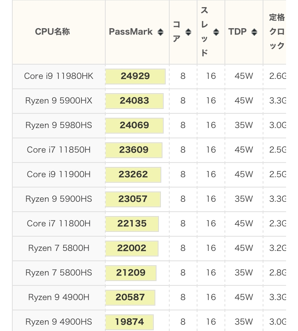Click the 23057 PassMark score bar

(133, 199)
